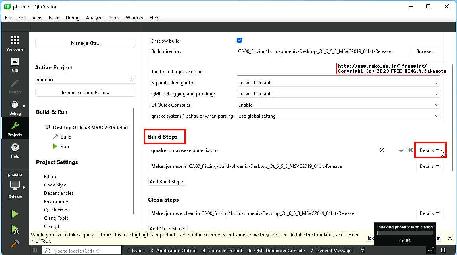This screenshot has width=457, height=255.
Task: Toggle the left sidebar panel visibility
Action: (x=35, y=250)
